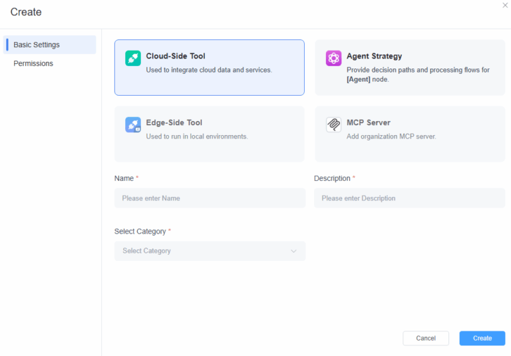The image size is (511, 356).
Task: Focus the Name input field
Action: pos(210,198)
